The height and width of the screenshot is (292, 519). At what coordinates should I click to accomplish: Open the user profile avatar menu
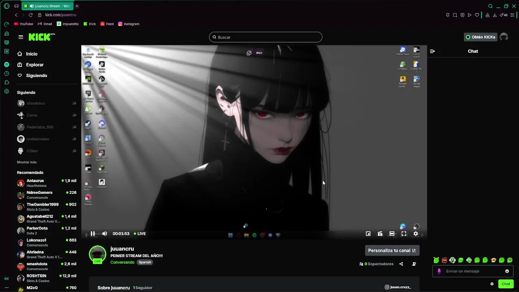coord(504,37)
